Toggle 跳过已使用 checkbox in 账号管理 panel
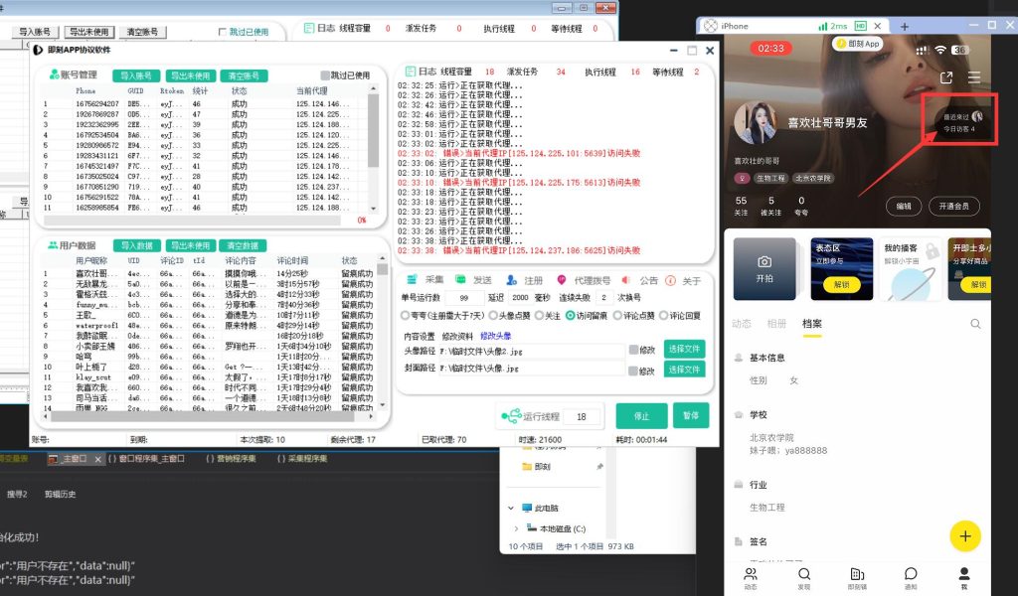 click(x=325, y=75)
